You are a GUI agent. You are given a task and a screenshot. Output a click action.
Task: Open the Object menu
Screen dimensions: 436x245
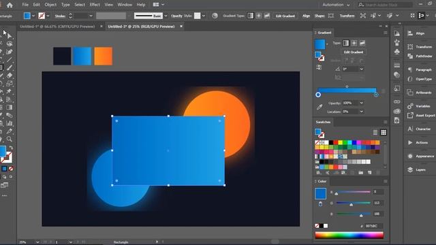point(50,5)
